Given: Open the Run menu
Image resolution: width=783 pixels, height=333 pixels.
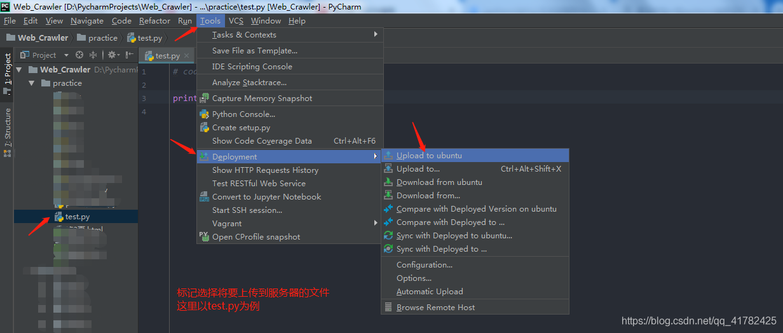Looking at the screenshot, I should point(185,21).
